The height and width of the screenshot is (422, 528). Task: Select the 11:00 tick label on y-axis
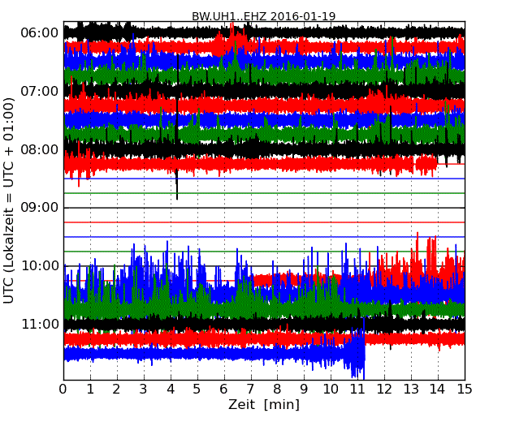[x=39, y=324]
